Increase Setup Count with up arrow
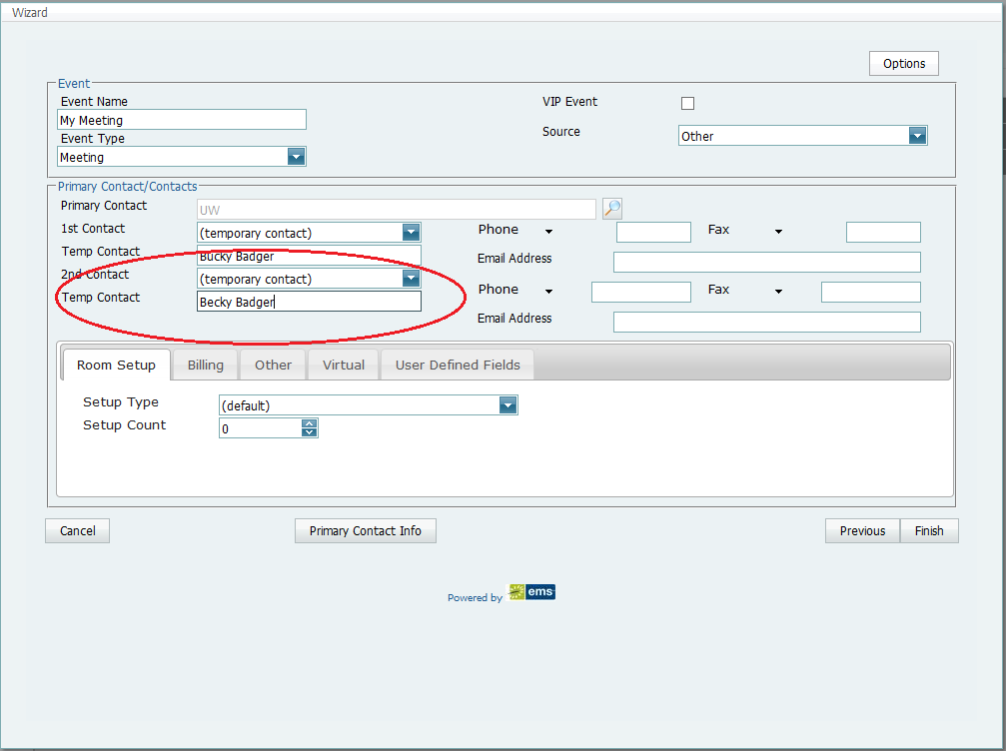This screenshot has height=751, width=1006. (x=310, y=423)
